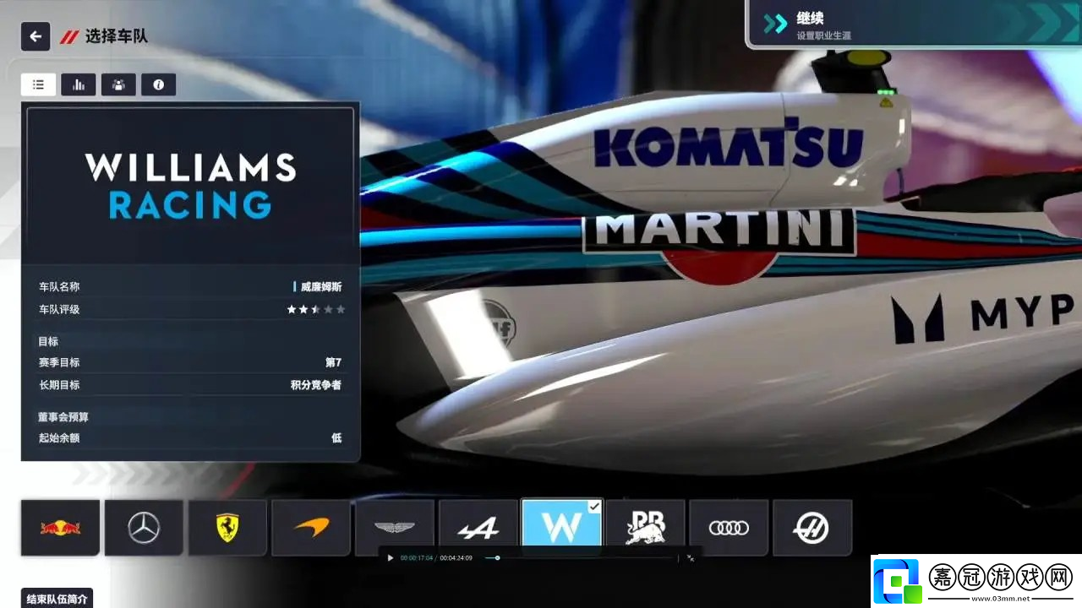Click the 董事会预算 heading

(63, 417)
